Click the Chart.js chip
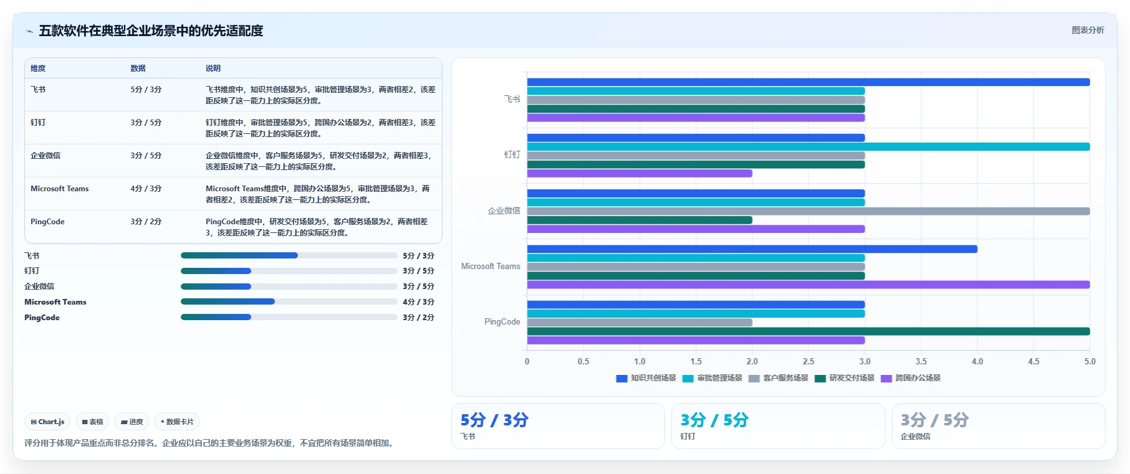Viewport: 1130px width, 474px height. [47, 422]
